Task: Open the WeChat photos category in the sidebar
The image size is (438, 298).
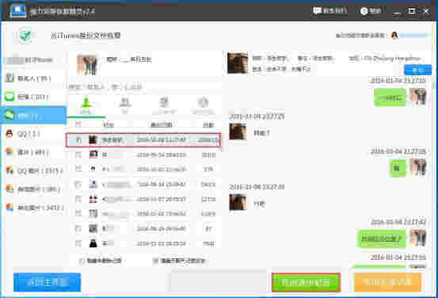Action: coord(33,189)
